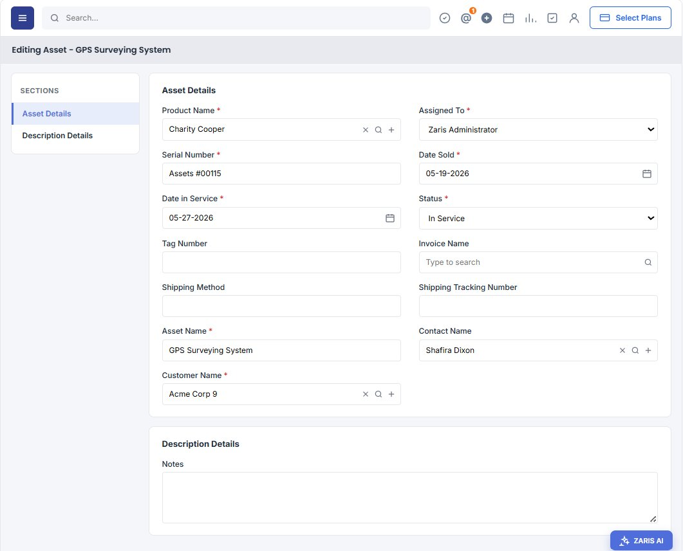Click the Notes text area
Screen dimensions: 683x551
(409, 498)
